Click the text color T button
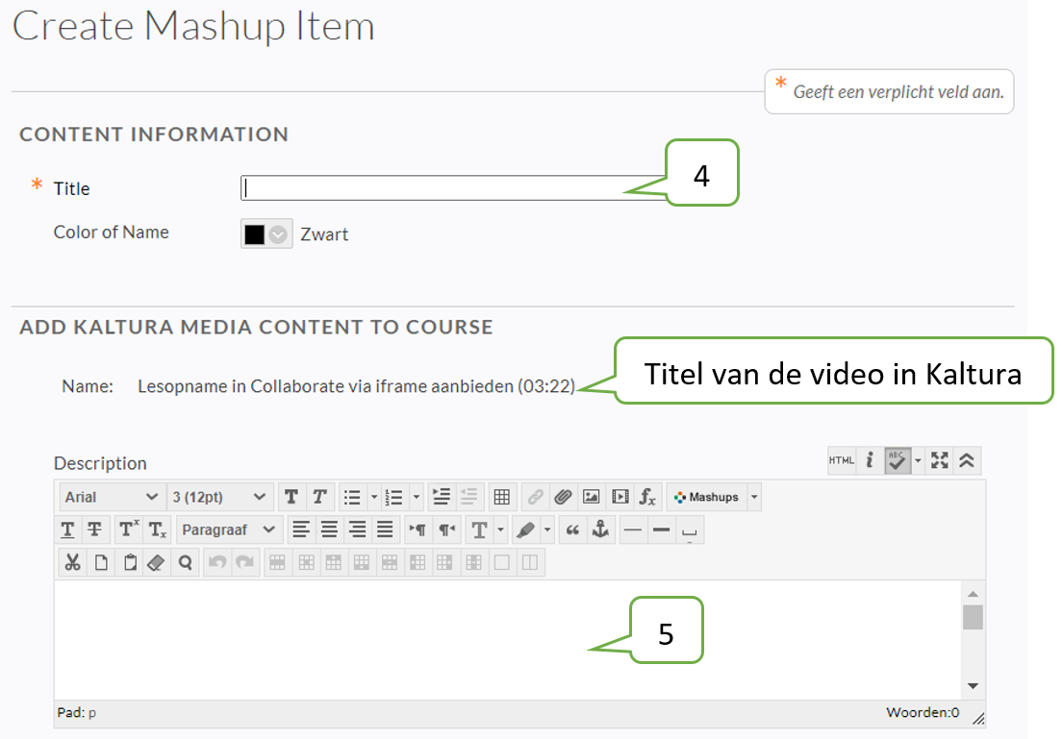This screenshot has width=1063, height=739. [x=479, y=530]
